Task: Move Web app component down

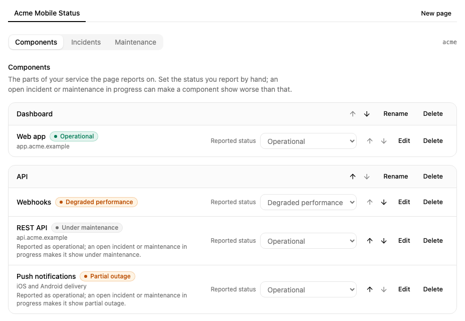Action: (x=384, y=141)
